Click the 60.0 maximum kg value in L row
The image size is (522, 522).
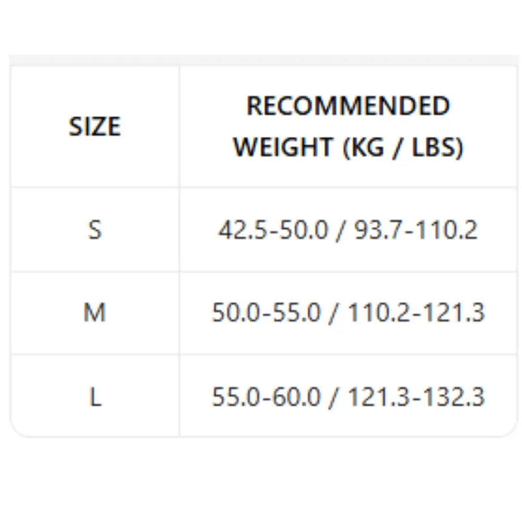pyautogui.click(x=296, y=397)
